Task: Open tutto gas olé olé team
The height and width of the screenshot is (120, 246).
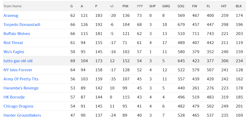Action: [x=18, y=61]
